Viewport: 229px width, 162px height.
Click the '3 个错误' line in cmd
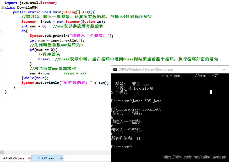(x=119, y=92)
